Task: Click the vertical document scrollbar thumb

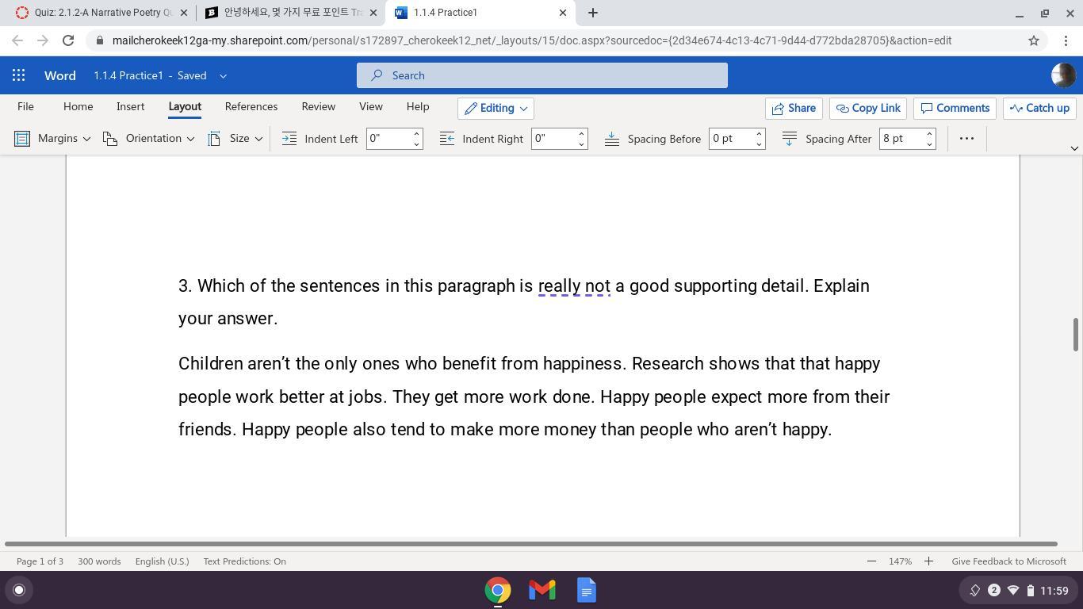Action: 1076,334
